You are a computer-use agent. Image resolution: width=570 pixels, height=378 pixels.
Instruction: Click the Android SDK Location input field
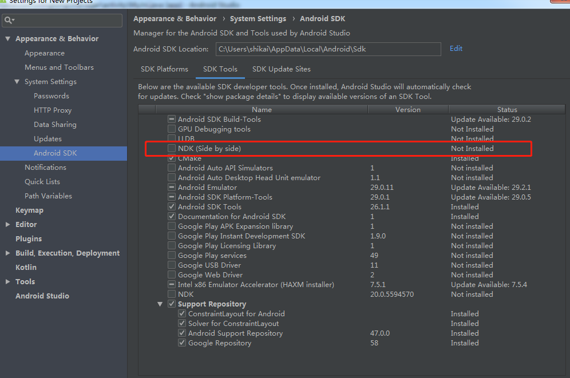tap(328, 48)
